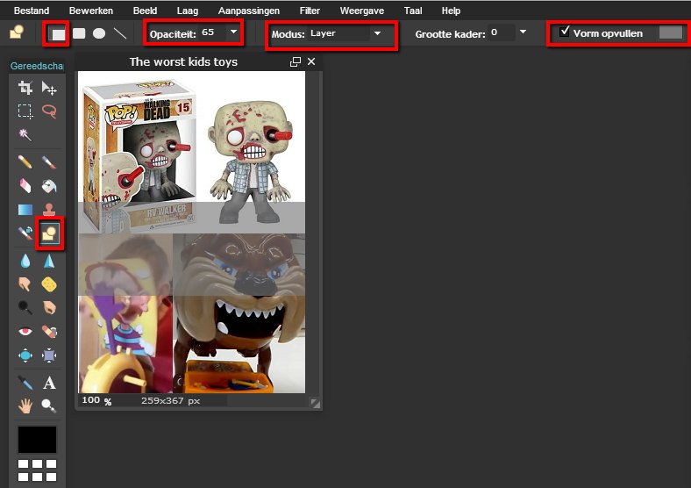
Task: Select the Magic Wand tool
Action: point(25,134)
